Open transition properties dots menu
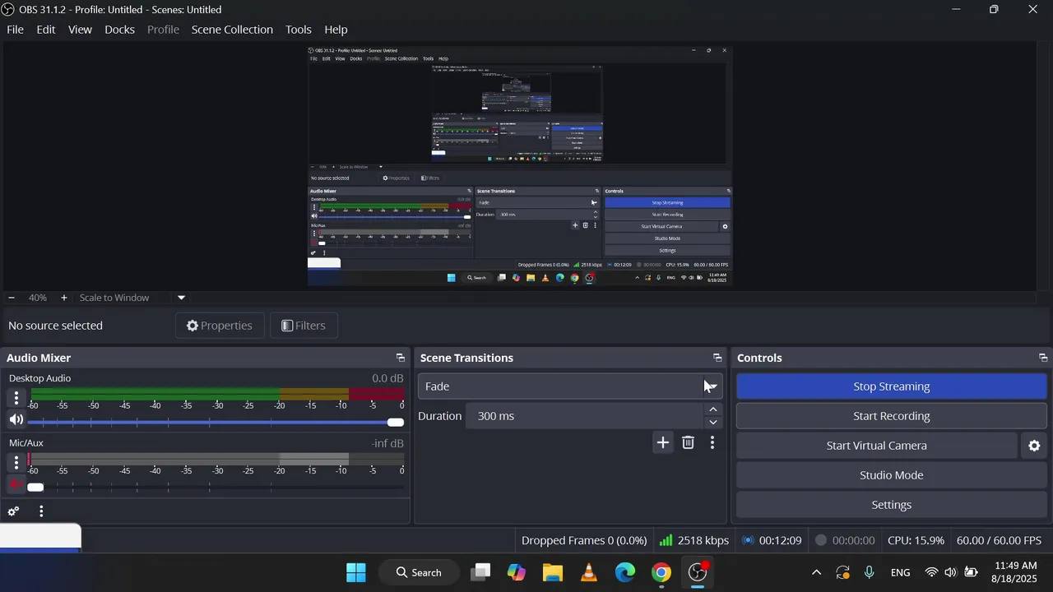Viewport: 1053px width, 592px height. (712, 442)
